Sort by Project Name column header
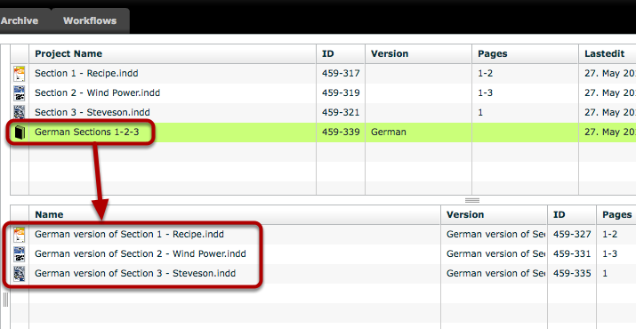 pyautogui.click(x=173, y=54)
